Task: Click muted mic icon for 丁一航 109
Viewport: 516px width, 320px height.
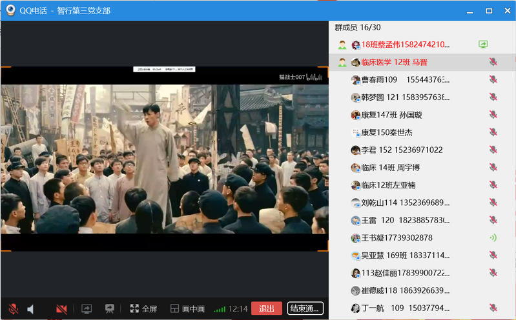Action: [x=493, y=308]
